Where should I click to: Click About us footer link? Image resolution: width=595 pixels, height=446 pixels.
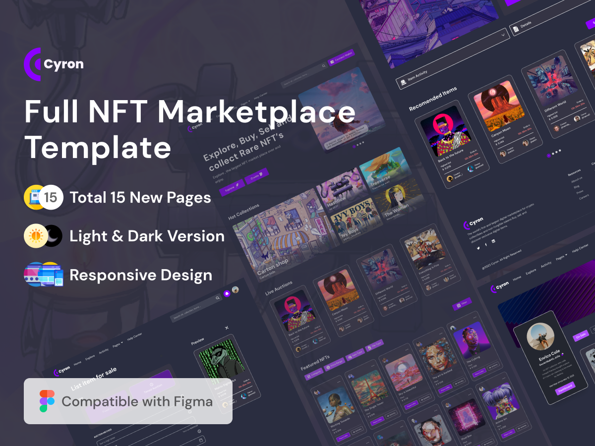[577, 179]
